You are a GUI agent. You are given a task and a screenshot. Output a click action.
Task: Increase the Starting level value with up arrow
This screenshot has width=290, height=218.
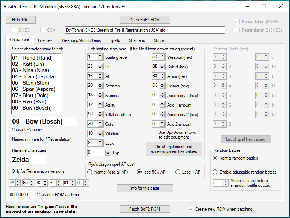pos(100,56)
